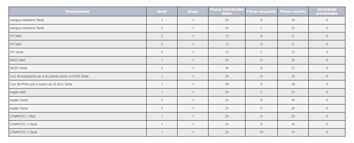Image resolution: width=354 pixels, height=143 pixels.
Task: Click the Sol·licituds presentades header
Action: (x=327, y=12)
